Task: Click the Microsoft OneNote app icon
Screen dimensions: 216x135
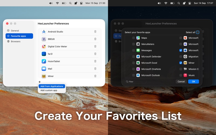Action: point(138,69)
